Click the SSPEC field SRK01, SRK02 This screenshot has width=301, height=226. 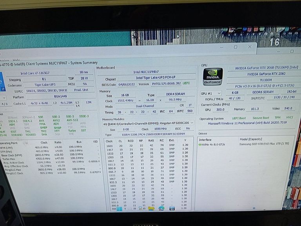47,91
